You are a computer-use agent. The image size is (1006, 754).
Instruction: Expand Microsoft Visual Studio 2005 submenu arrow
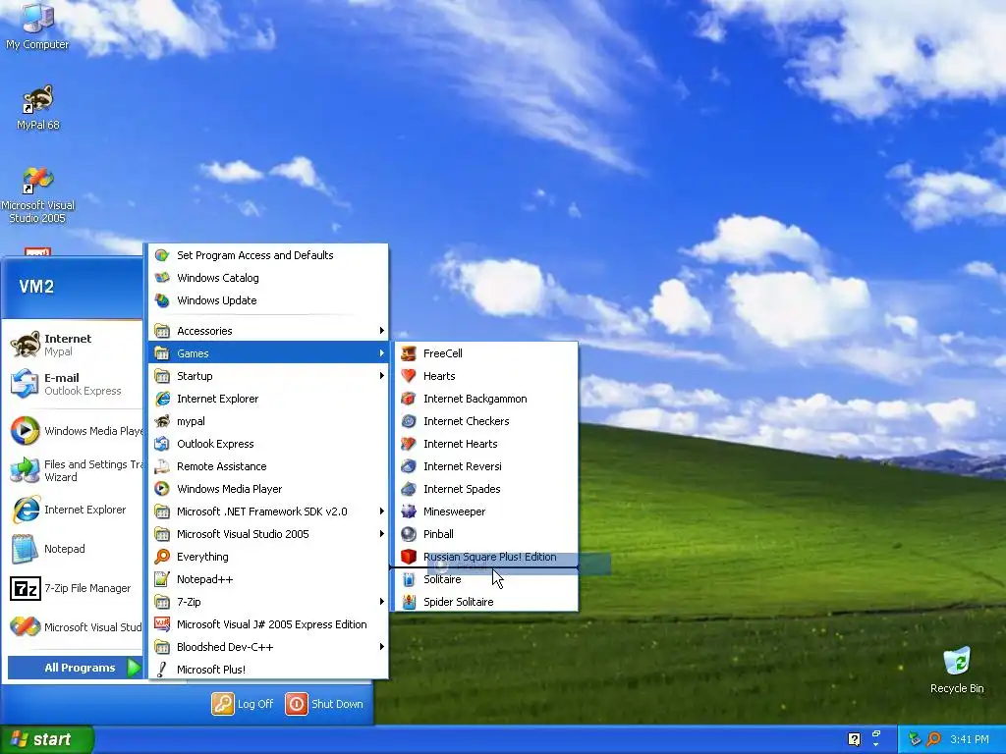click(381, 534)
